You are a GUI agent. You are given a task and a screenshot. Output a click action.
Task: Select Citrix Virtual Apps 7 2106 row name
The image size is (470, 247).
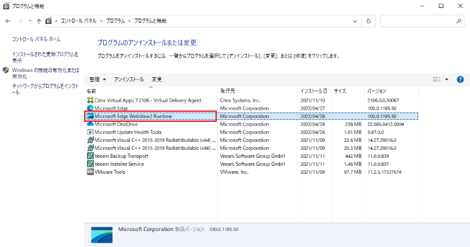pyautogui.click(x=148, y=100)
